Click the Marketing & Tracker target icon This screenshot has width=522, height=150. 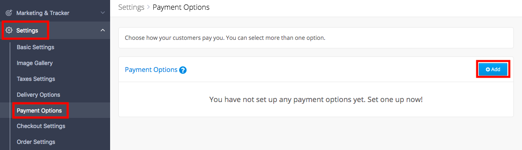pos(9,13)
